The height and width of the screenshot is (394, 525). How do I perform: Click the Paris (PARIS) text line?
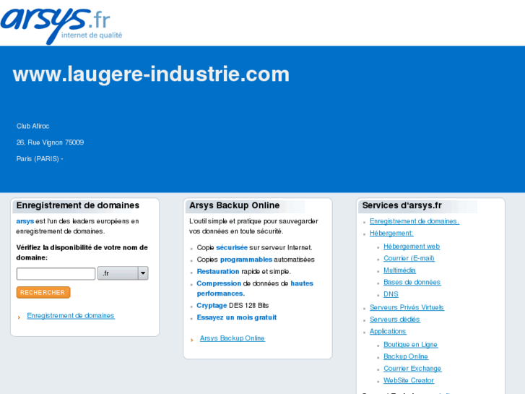coord(40,159)
